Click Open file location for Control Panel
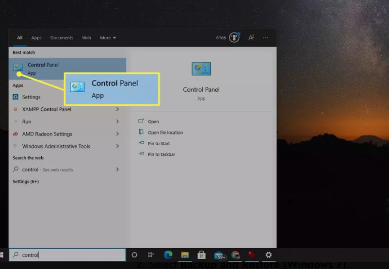Screen dimensions: 389x269 165,133
